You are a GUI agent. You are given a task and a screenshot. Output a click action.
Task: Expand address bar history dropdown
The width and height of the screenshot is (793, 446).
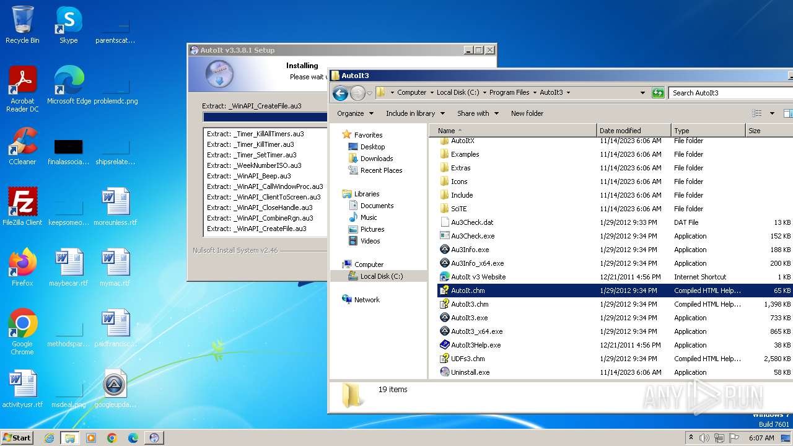(x=642, y=93)
